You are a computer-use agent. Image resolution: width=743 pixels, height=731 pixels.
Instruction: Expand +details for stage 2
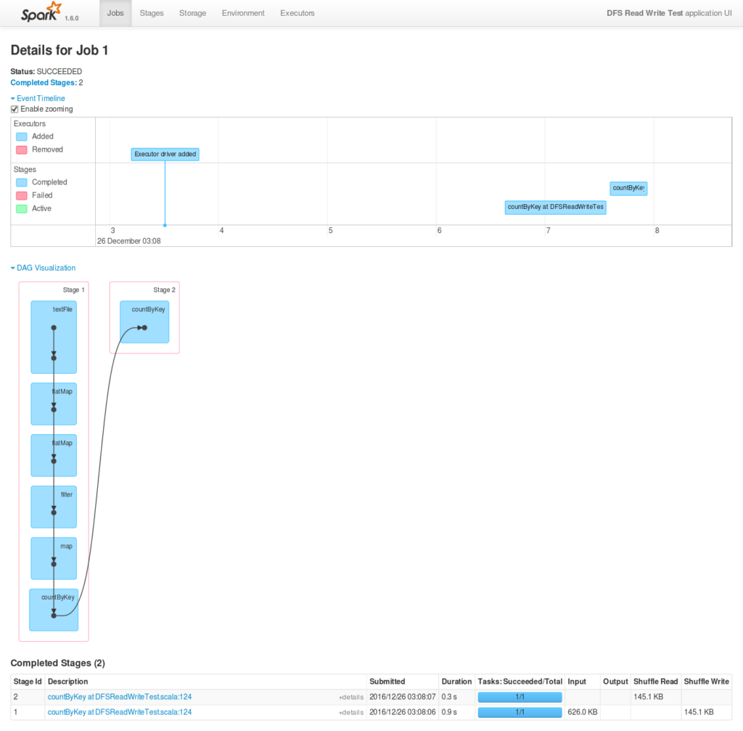[x=351, y=698]
